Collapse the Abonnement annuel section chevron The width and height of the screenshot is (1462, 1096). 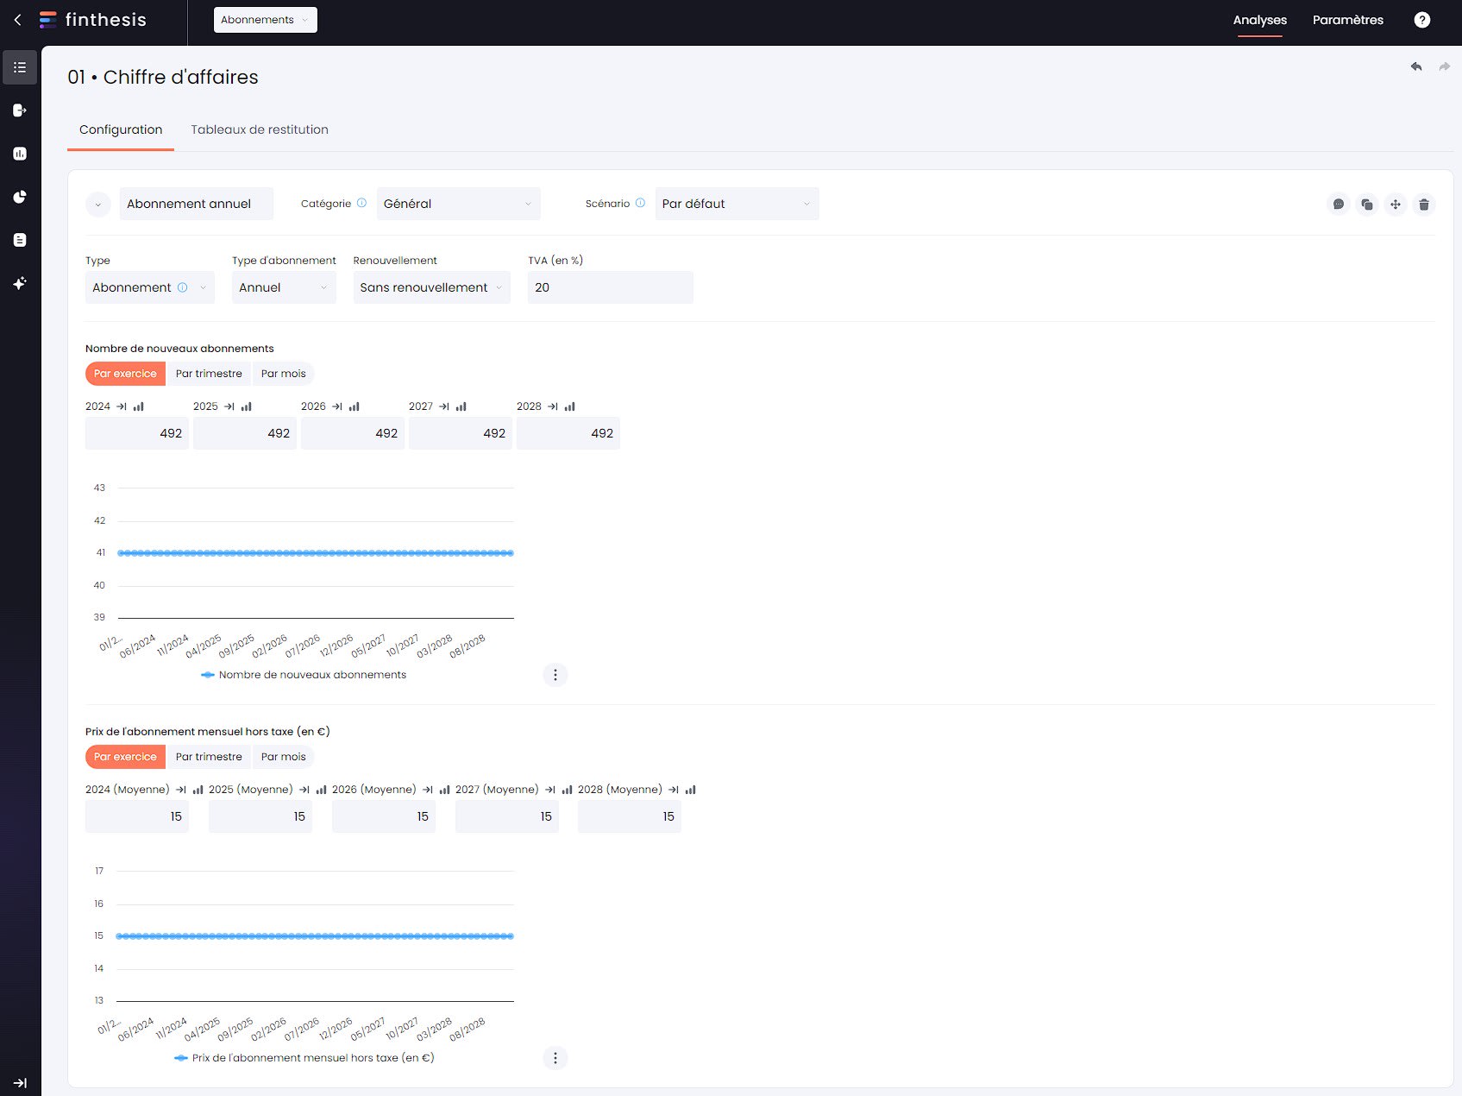pos(98,205)
